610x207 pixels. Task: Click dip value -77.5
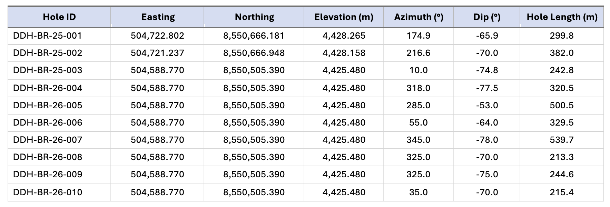[487, 88]
